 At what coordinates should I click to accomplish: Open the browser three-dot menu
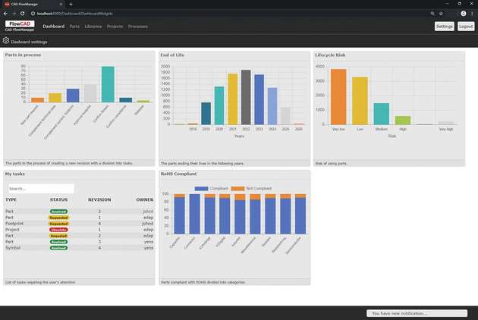coord(472,14)
